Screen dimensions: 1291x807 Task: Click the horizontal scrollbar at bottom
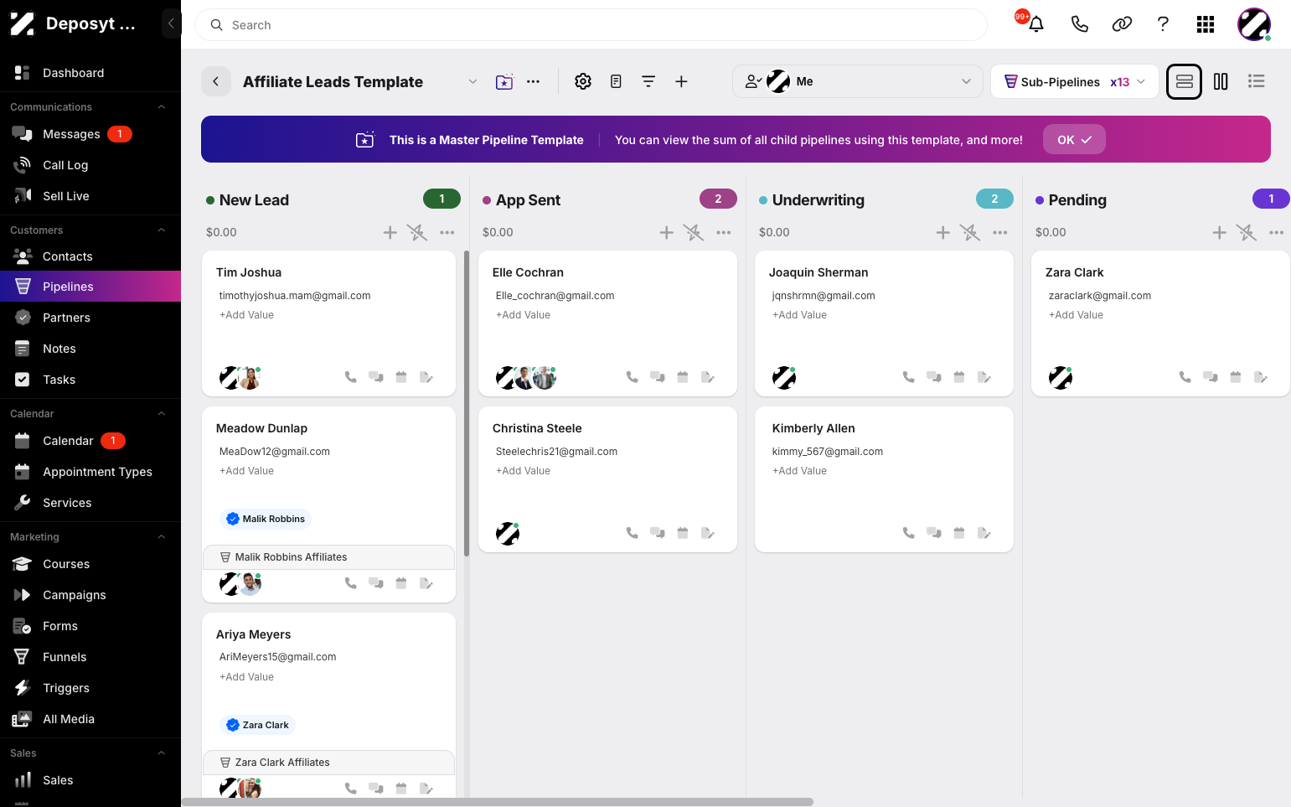pos(498,802)
